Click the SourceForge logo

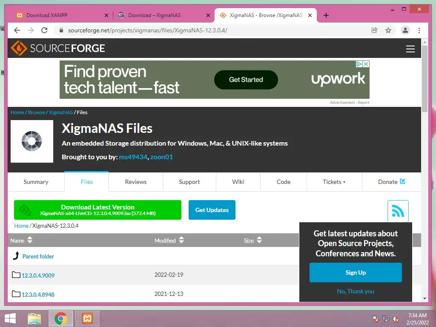(x=58, y=48)
